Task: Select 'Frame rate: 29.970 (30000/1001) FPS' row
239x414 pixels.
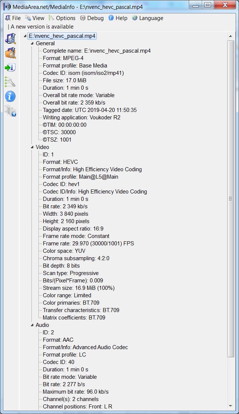Action: click(x=88, y=244)
